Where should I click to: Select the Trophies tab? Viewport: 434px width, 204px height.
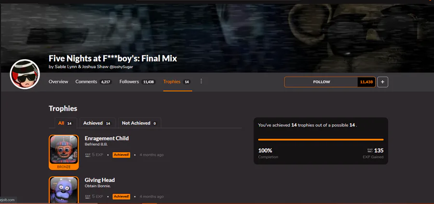pyautogui.click(x=177, y=82)
